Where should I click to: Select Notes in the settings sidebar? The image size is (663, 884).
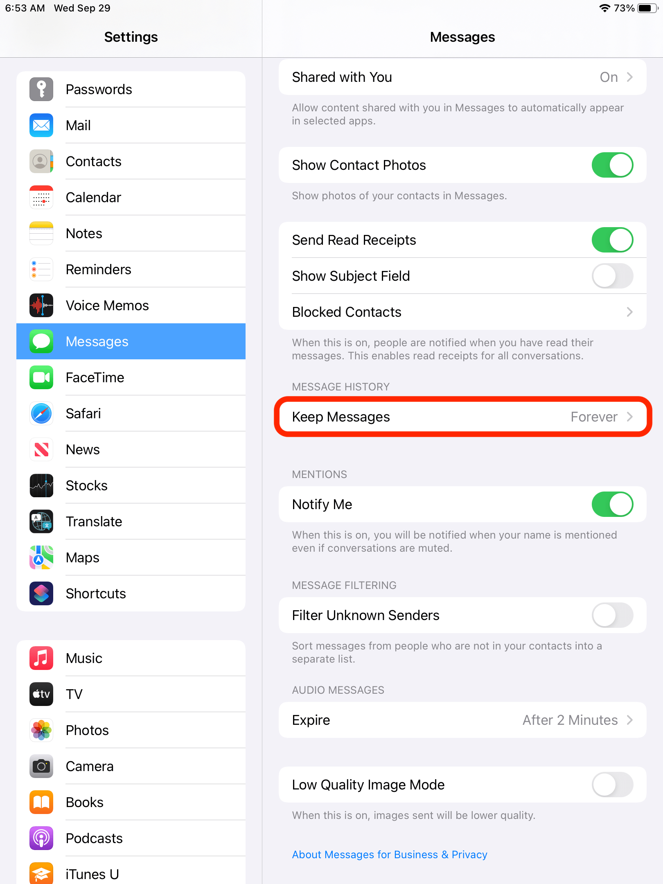pyautogui.click(x=131, y=233)
